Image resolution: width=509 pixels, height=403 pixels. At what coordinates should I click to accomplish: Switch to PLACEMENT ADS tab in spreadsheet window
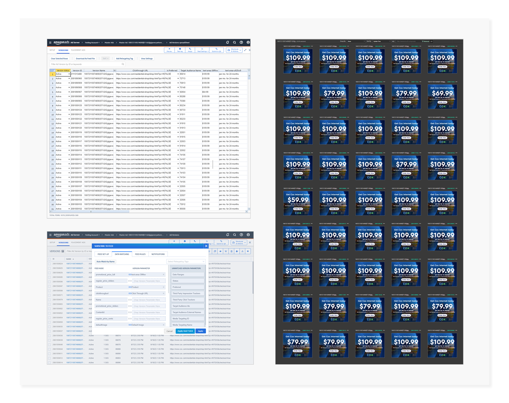click(x=78, y=50)
